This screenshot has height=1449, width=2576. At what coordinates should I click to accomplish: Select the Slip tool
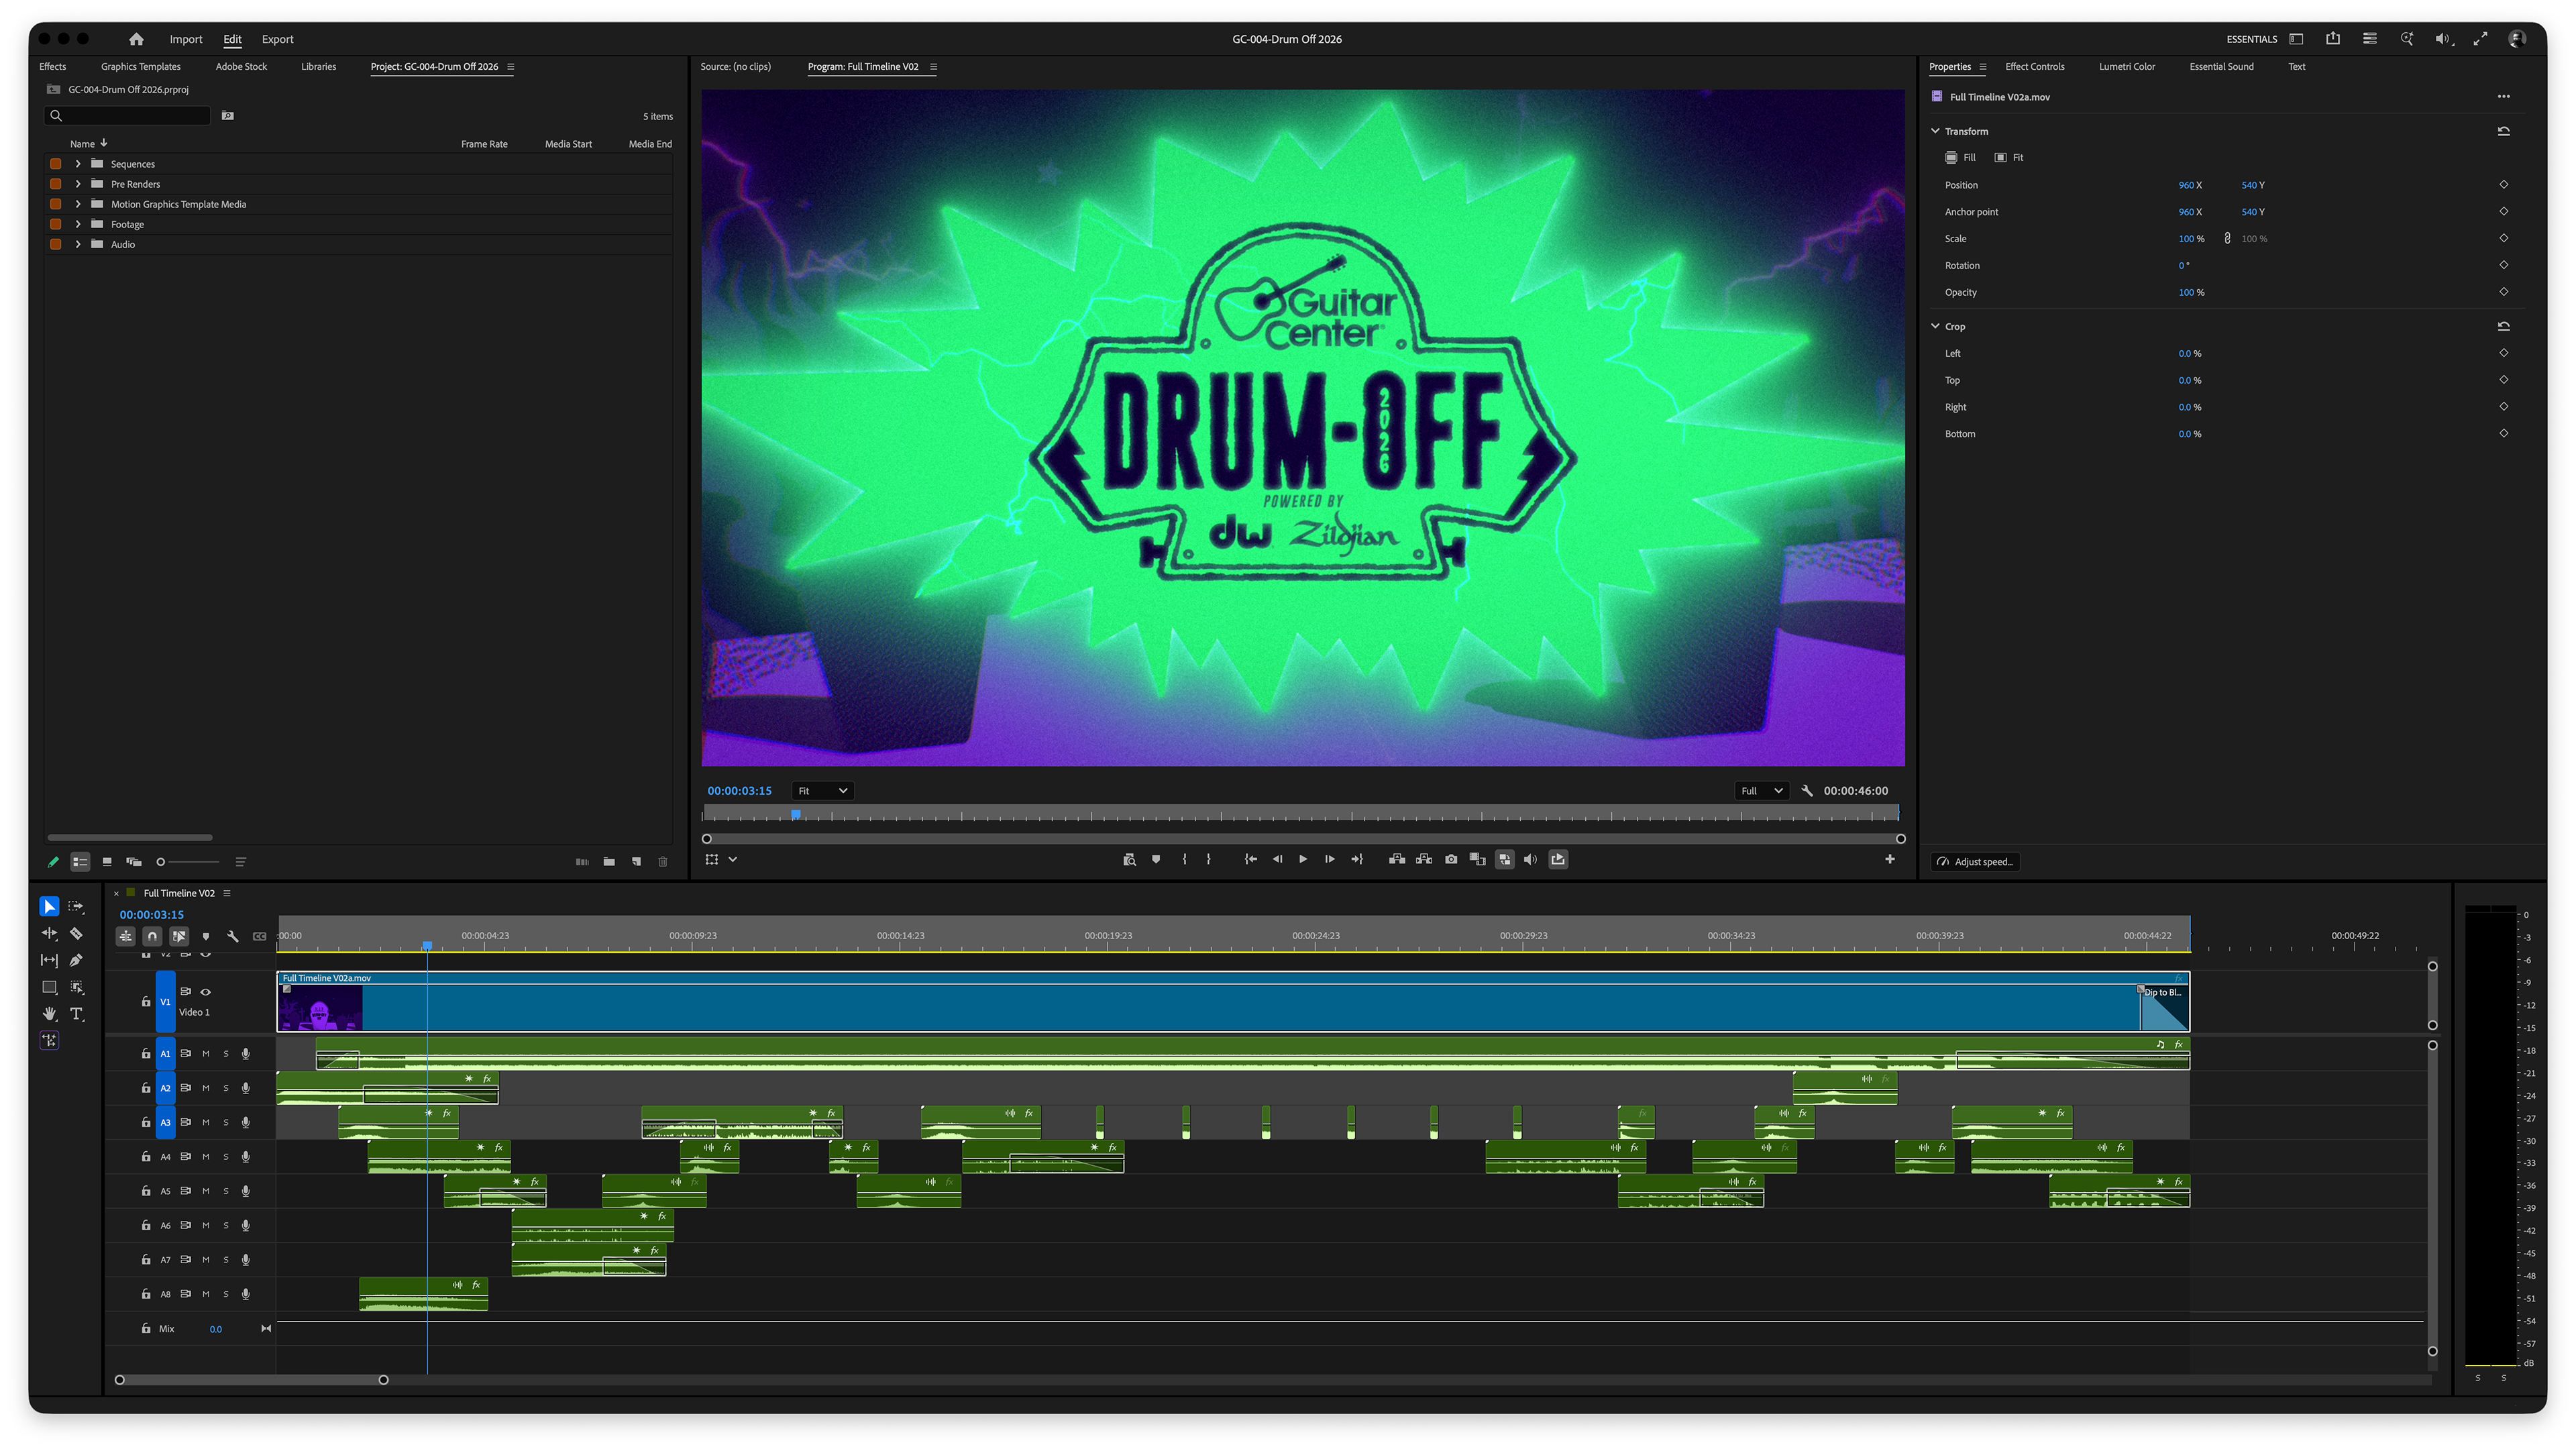(49, 960)
